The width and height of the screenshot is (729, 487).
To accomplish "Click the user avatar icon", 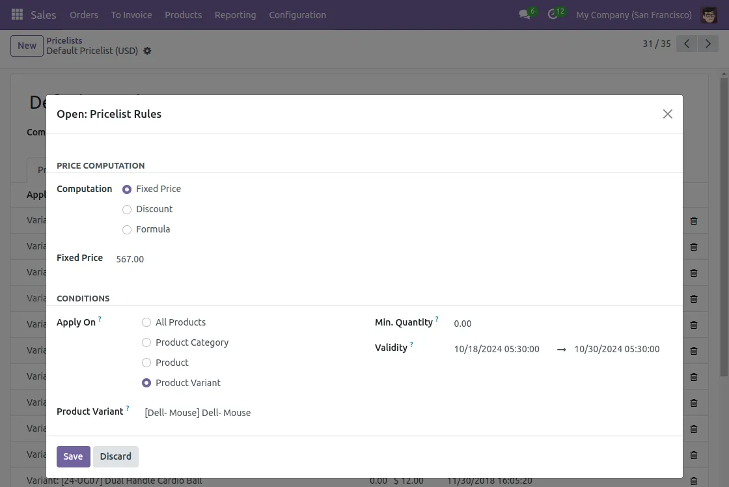I will 709,14.
